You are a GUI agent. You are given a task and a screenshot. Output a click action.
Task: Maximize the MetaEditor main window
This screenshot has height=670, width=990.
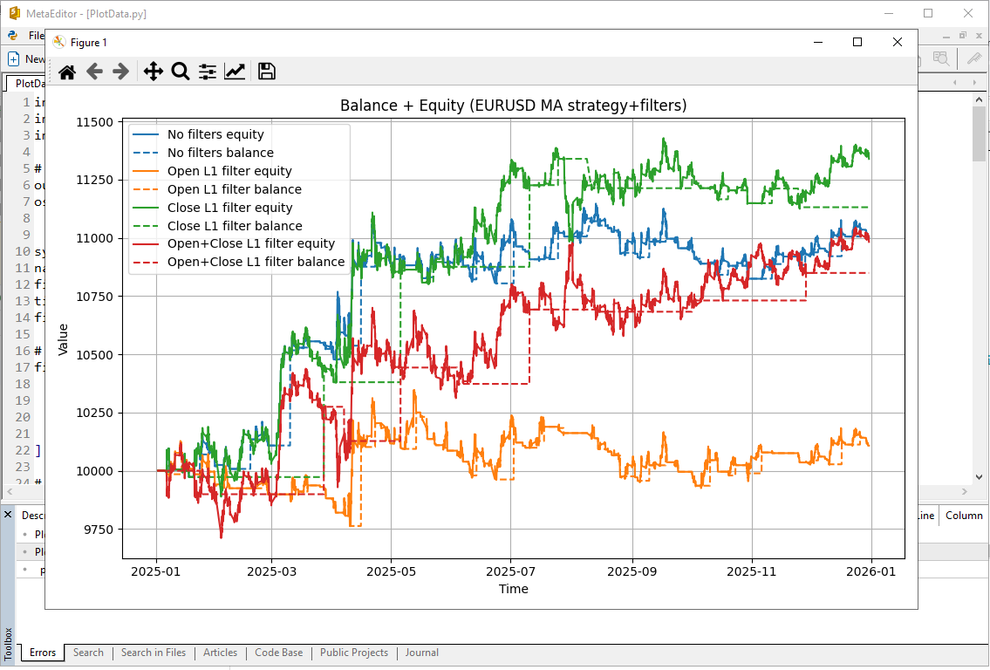click(928, 13)
